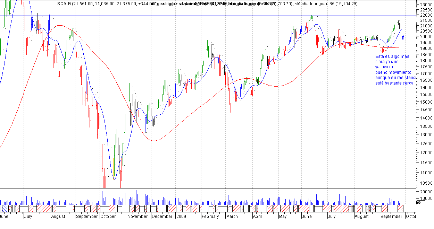Screen dimensions: 434x229
Task: Select the 10000 volume axis label
Action: (x=426, y=199)
